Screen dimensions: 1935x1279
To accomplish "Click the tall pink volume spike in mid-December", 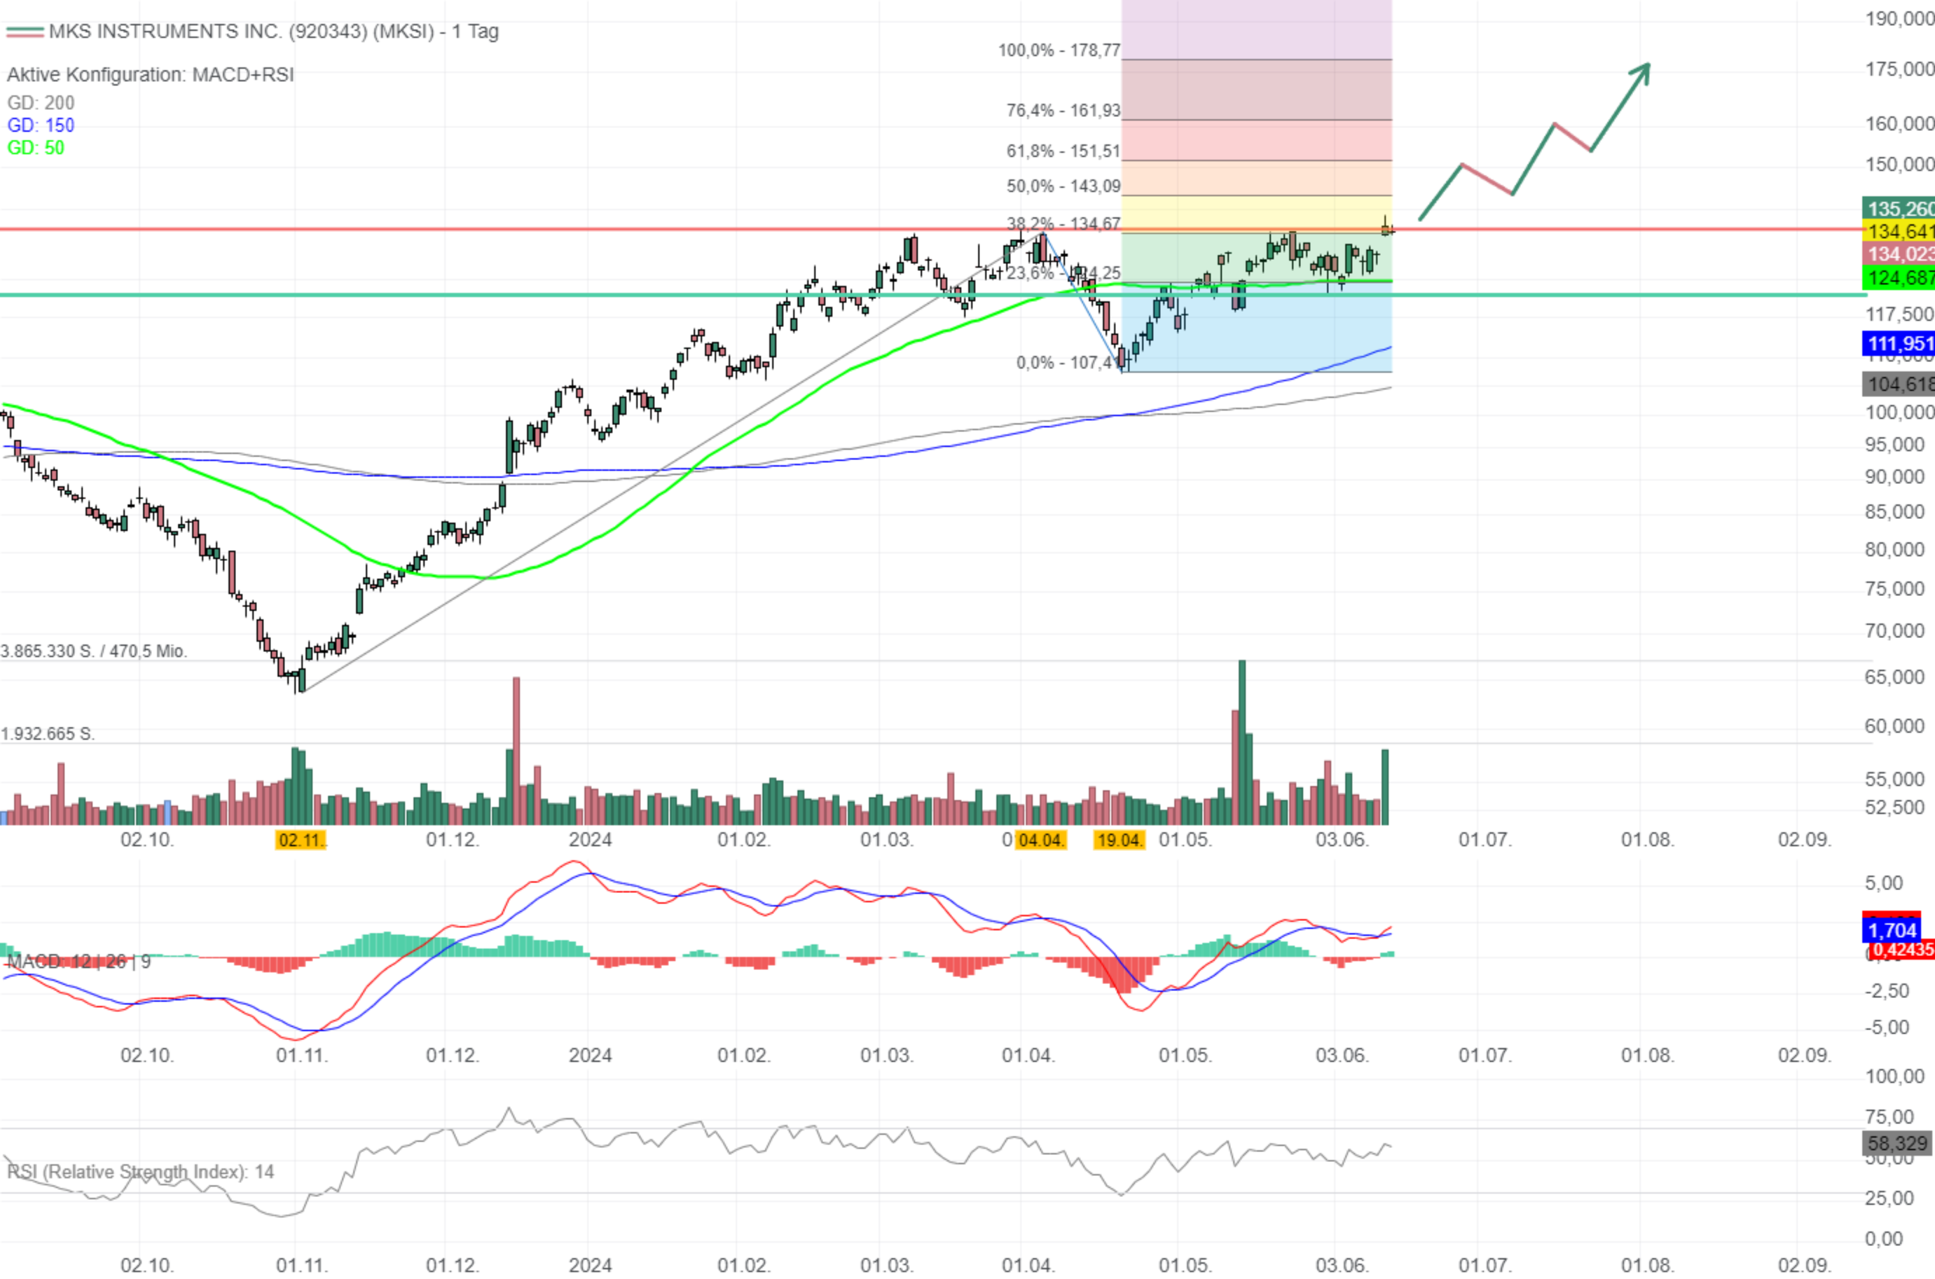I will [516, 750].
